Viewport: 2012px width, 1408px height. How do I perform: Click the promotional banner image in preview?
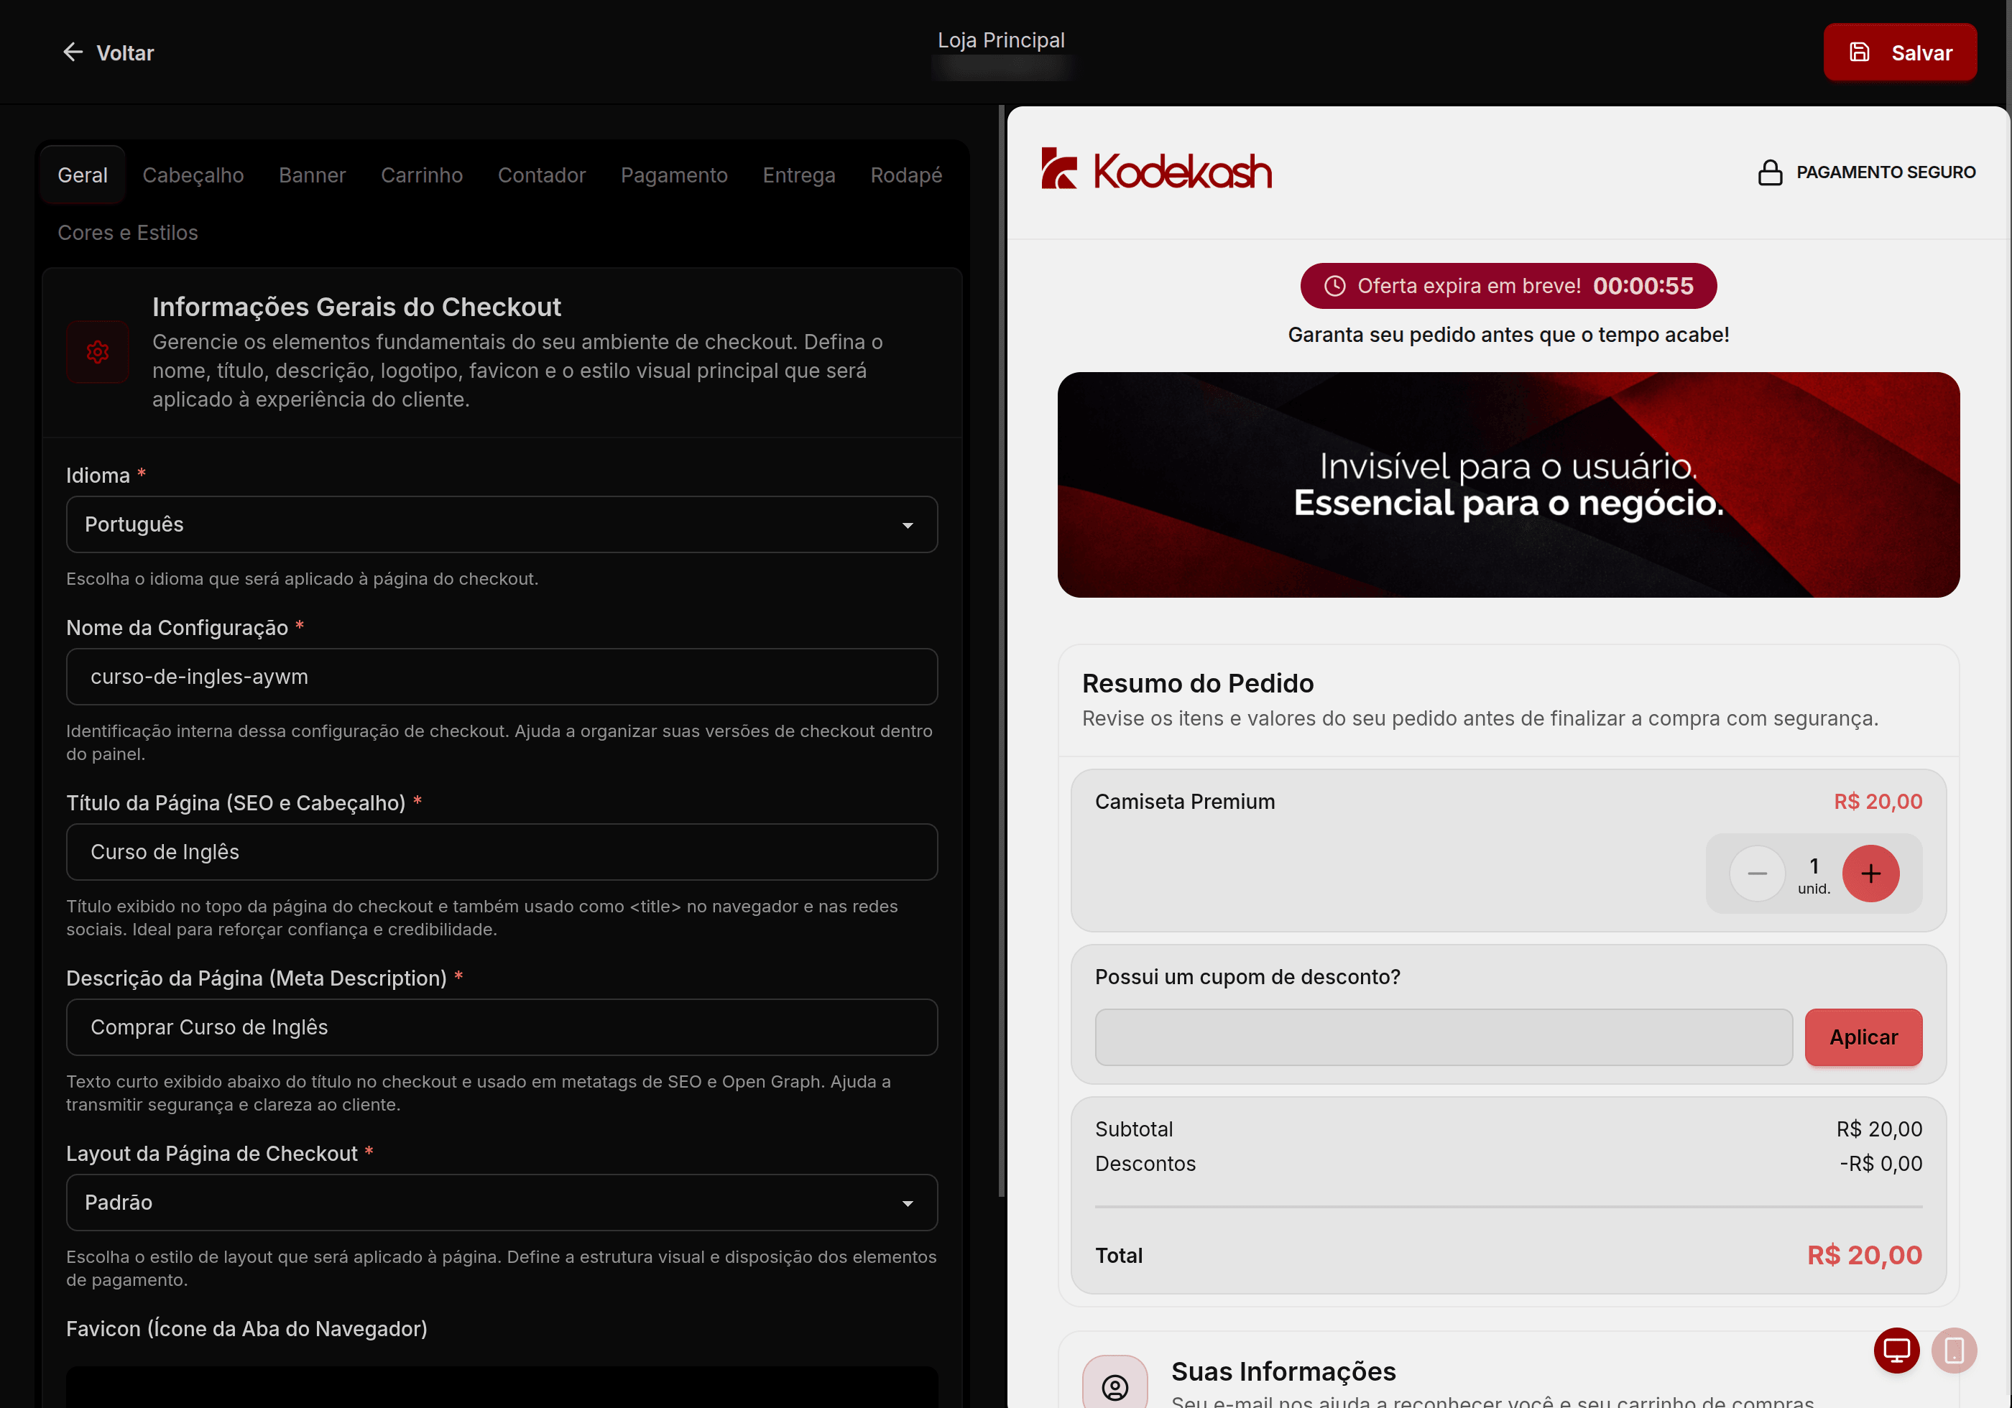point(1508,486)
